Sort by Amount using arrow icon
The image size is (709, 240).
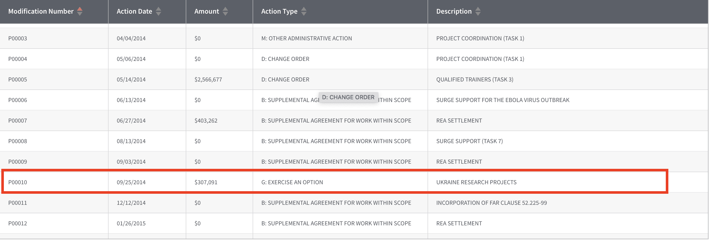pos(225,11)
